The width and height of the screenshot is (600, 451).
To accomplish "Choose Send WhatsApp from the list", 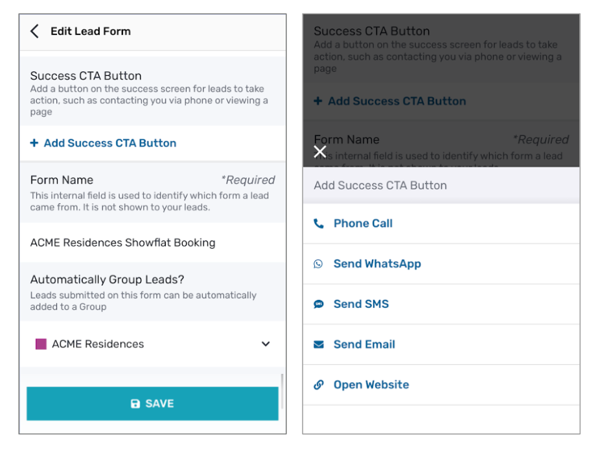I will point(377,264).
